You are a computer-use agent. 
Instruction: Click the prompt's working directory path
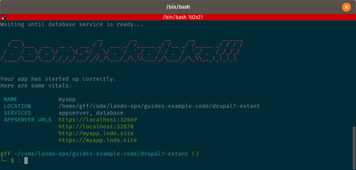(x=101, y=154)
